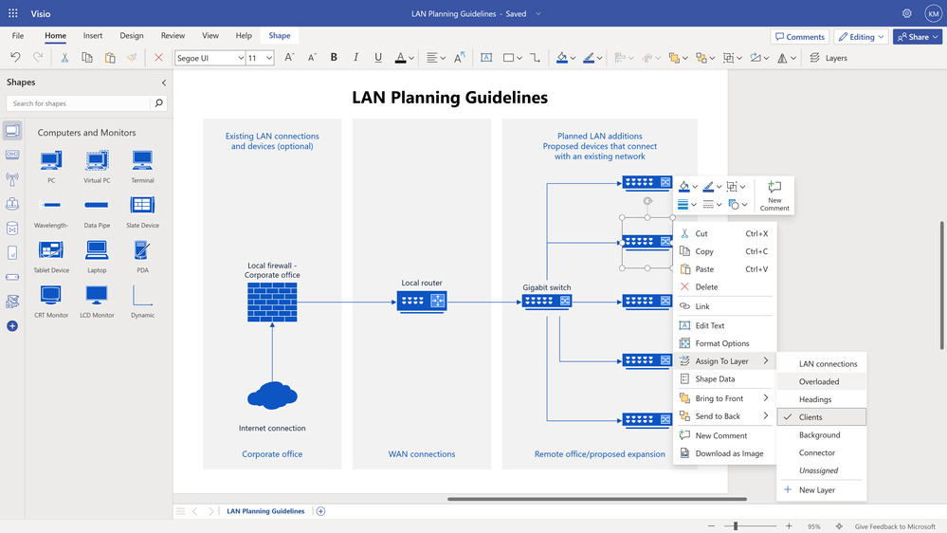
Task: Select the Laptop shape in Shapes panel
Action: 97,256
